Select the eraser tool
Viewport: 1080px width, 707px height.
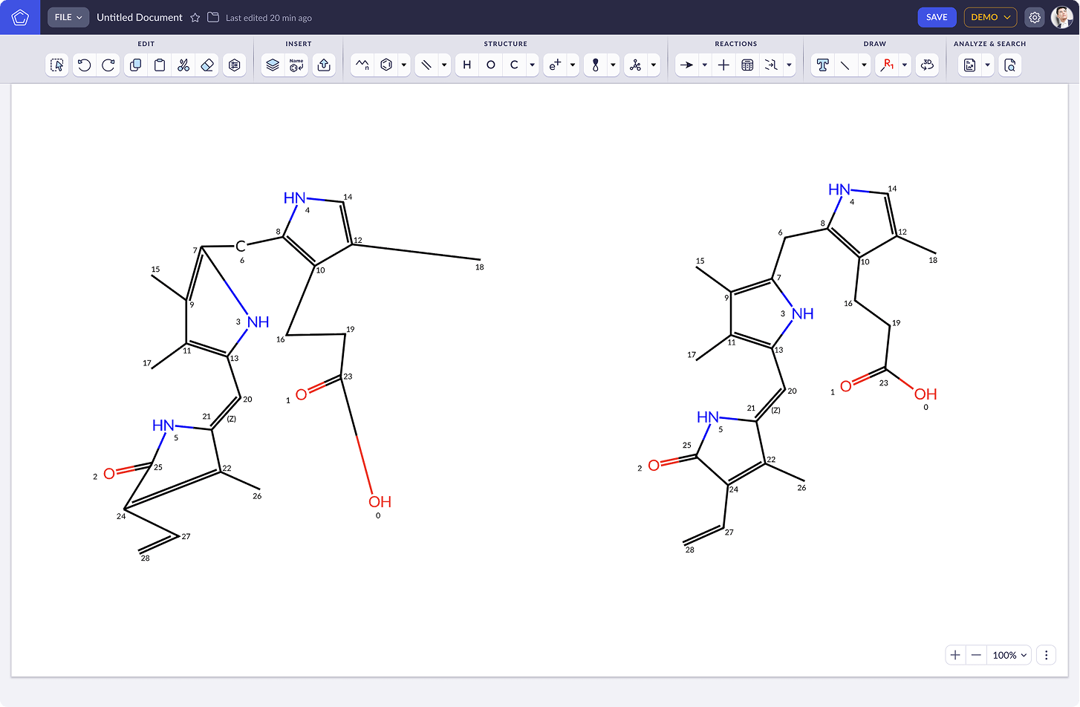click(207, 65)
